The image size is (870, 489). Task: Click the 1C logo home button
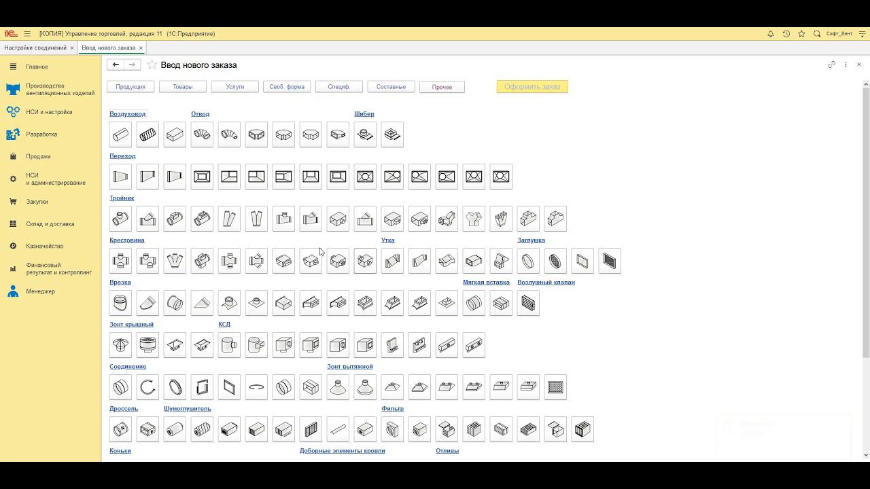[x=10, y=33]
